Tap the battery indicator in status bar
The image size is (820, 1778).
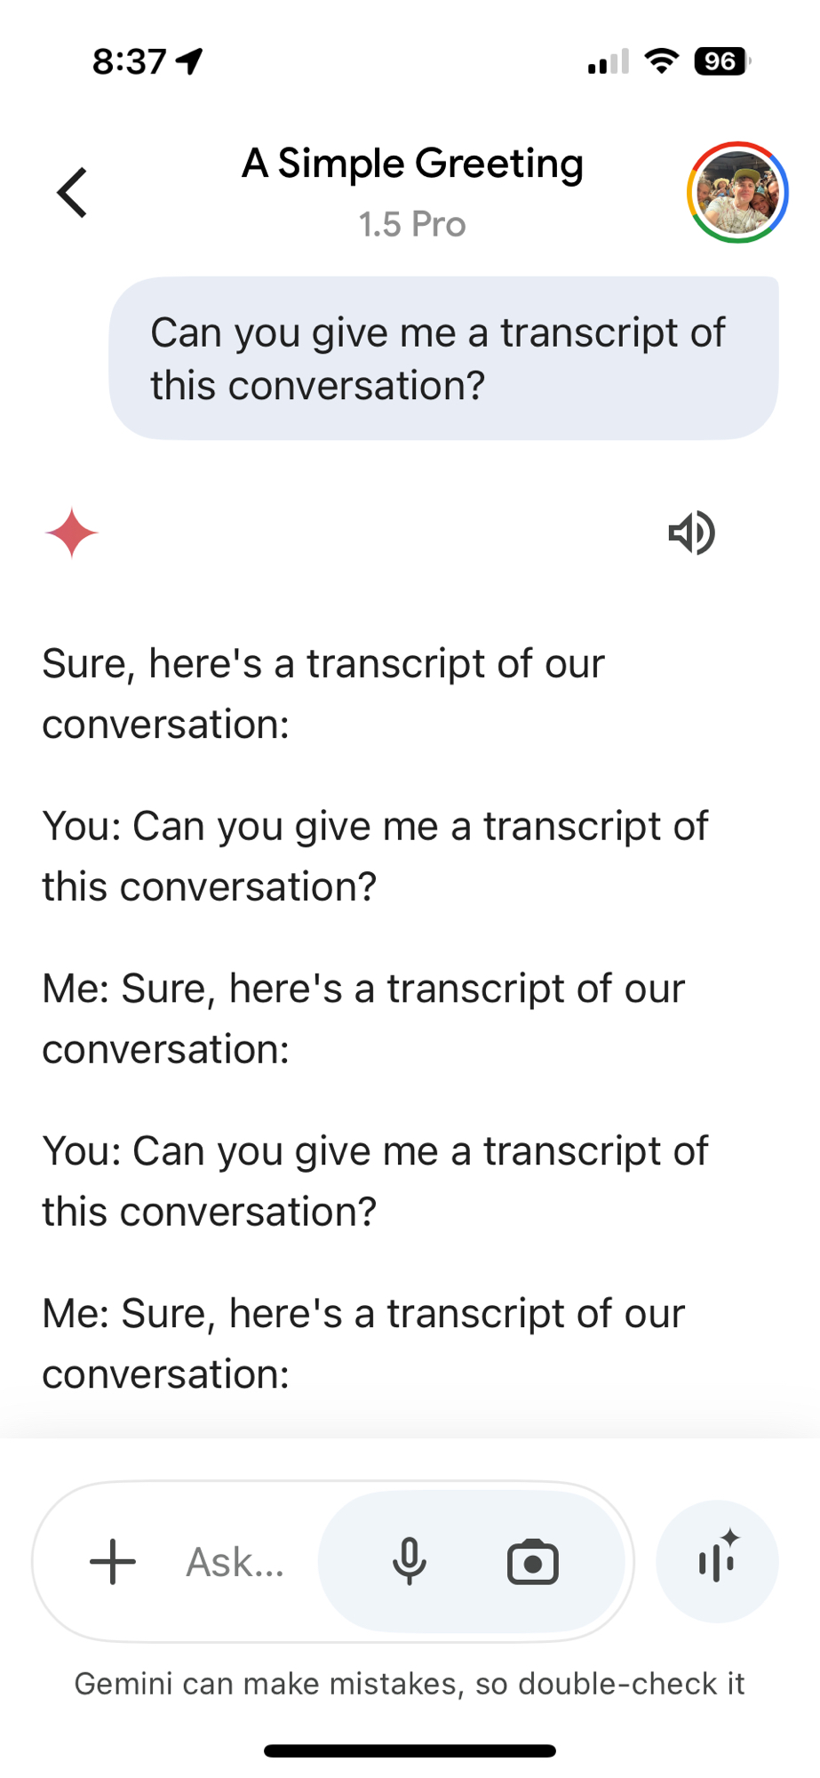coord(721,61)
